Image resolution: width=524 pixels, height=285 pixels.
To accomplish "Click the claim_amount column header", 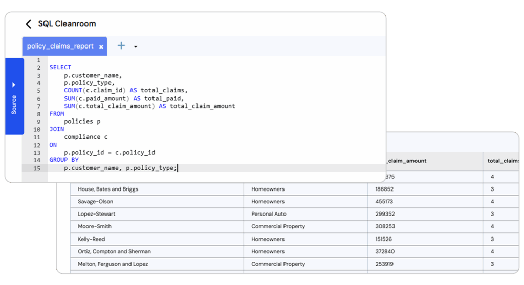I will click(x=408, y=161).
